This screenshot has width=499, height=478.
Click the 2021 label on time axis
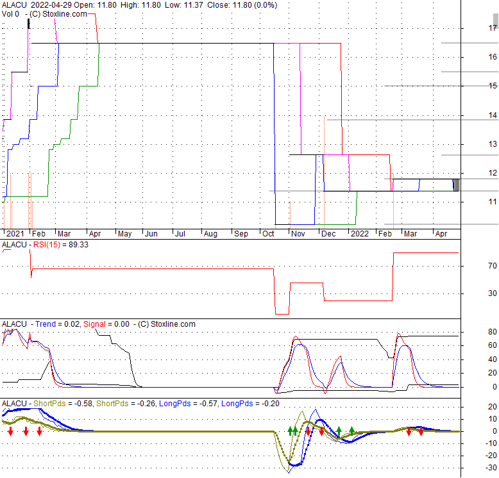(15, 234)
